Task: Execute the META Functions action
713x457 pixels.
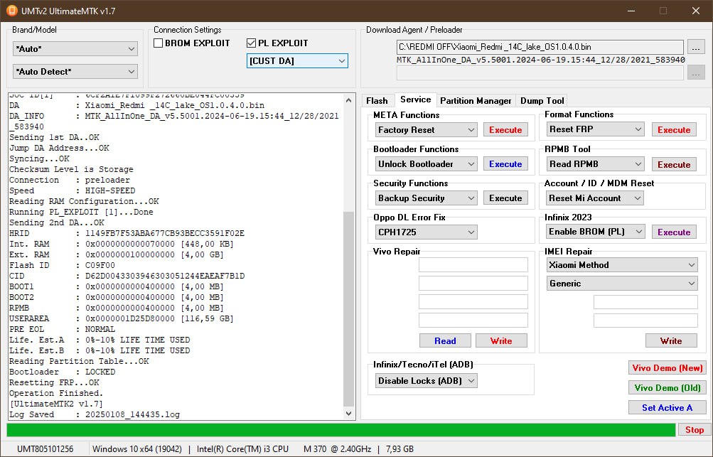Action: coord(505,130)
